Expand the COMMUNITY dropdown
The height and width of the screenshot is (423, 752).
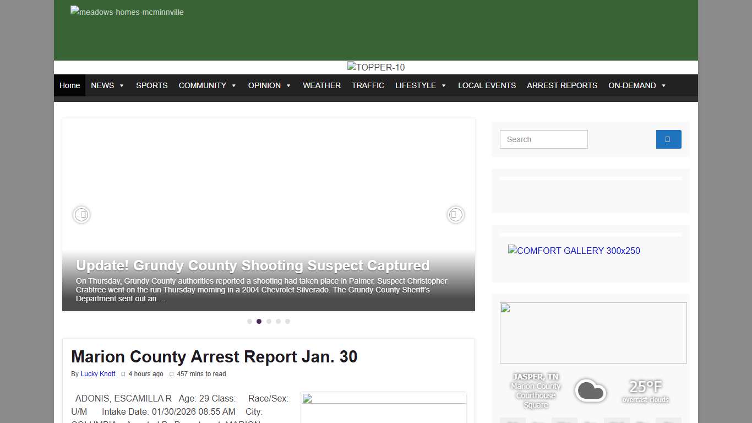[x=208, y=85]
